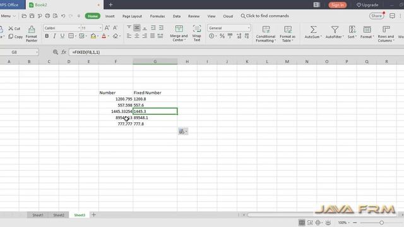Click the command search box

(x=265, y=16)
